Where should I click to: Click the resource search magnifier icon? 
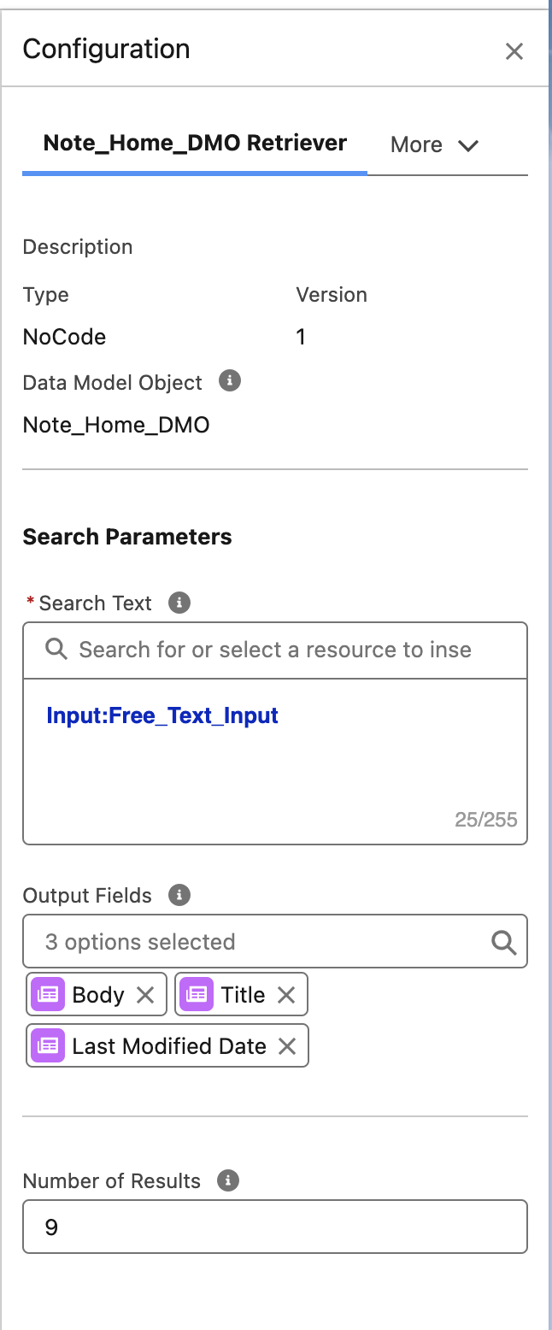tap(56, 650)
